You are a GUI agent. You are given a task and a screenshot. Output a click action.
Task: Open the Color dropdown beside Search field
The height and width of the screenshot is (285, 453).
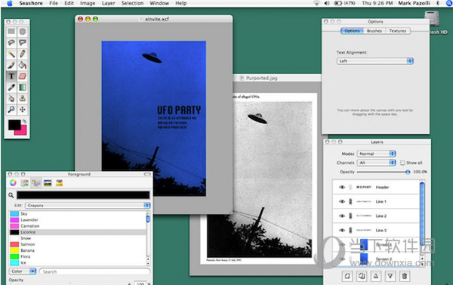coord(23,271)
